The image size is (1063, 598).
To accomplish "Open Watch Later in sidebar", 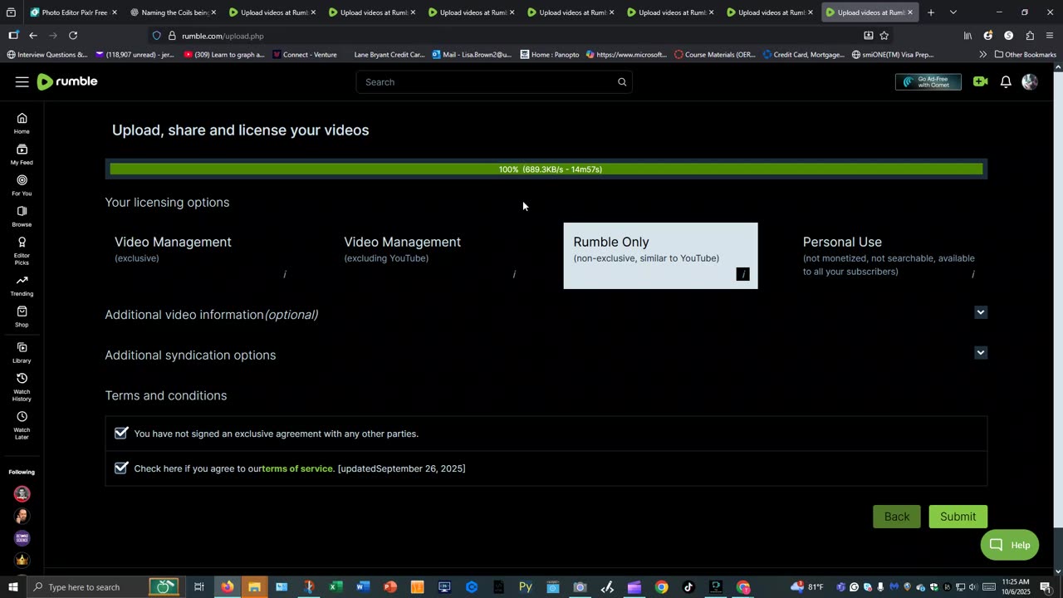I will 22,425.
